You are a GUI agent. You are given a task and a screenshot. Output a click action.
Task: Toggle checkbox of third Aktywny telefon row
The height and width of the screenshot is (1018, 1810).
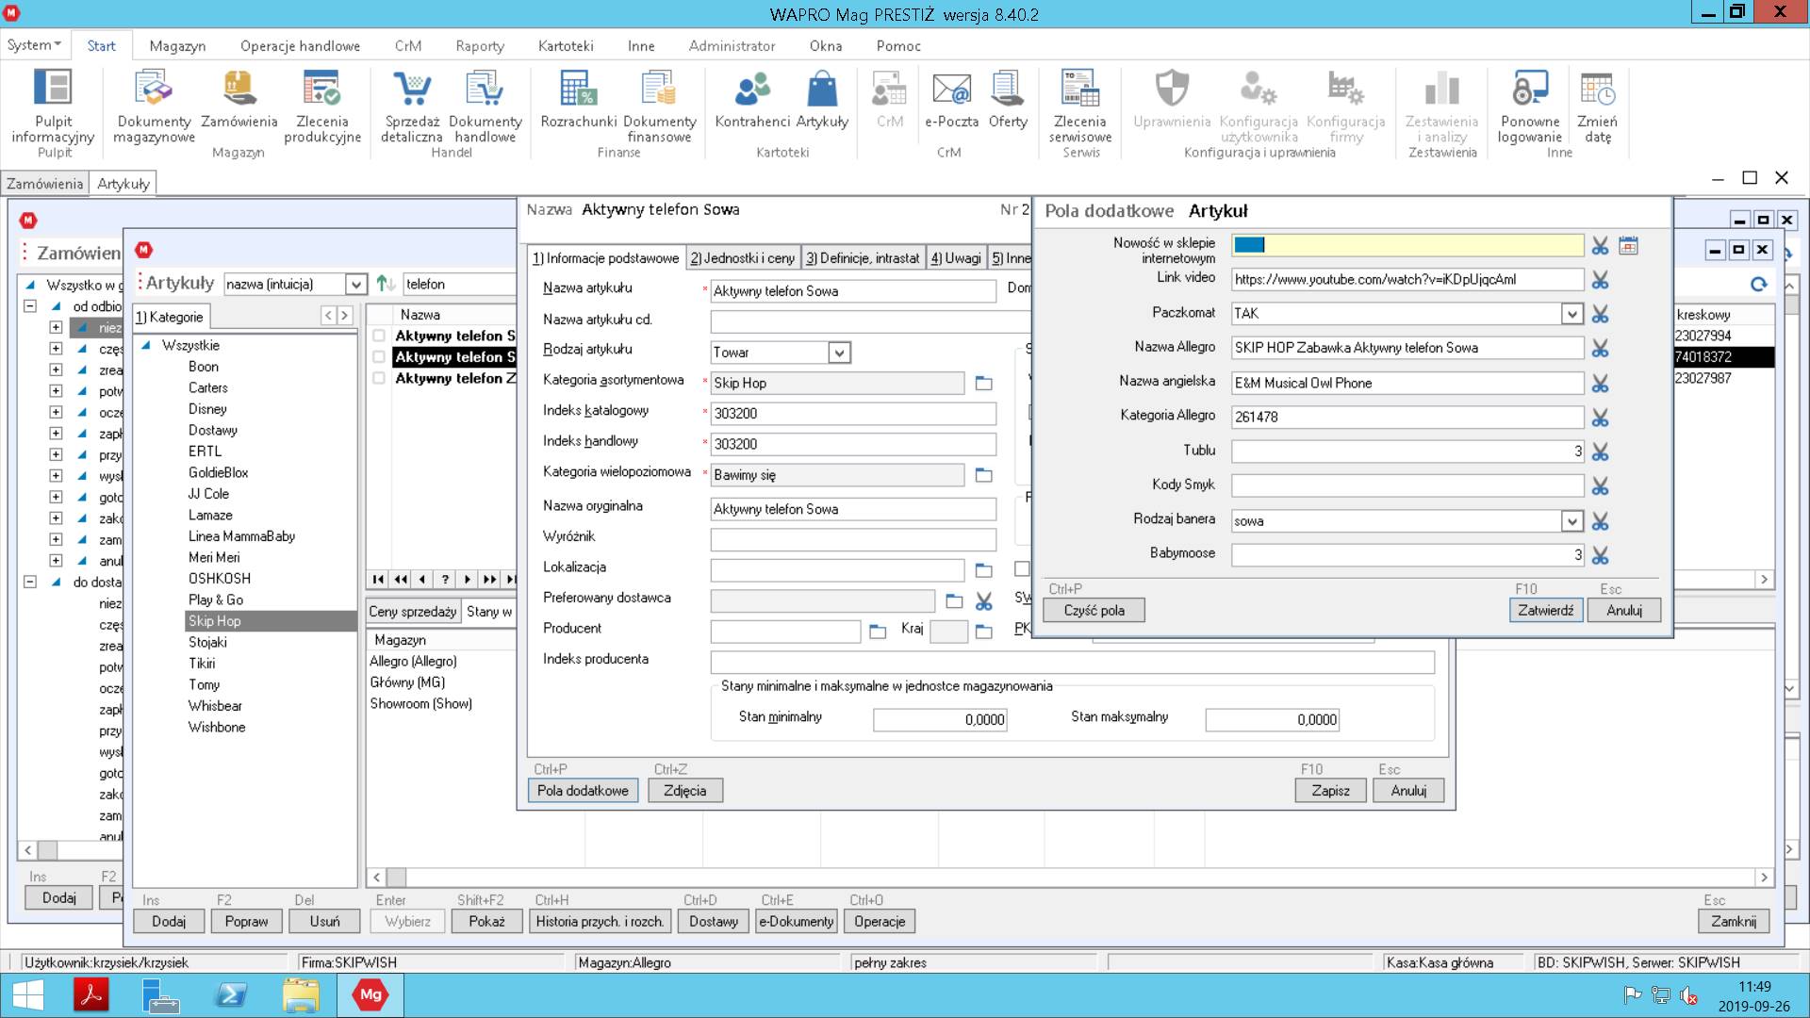coord(379,378)
